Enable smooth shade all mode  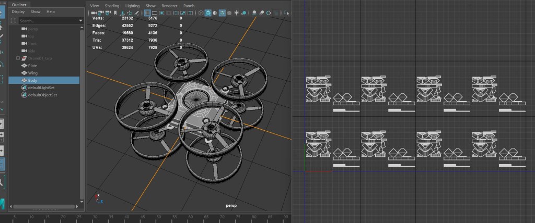point(207,13)
